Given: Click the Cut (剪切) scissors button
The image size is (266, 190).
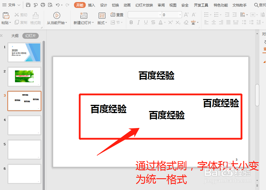Looking at the screenshot, I should coord(21,15).
